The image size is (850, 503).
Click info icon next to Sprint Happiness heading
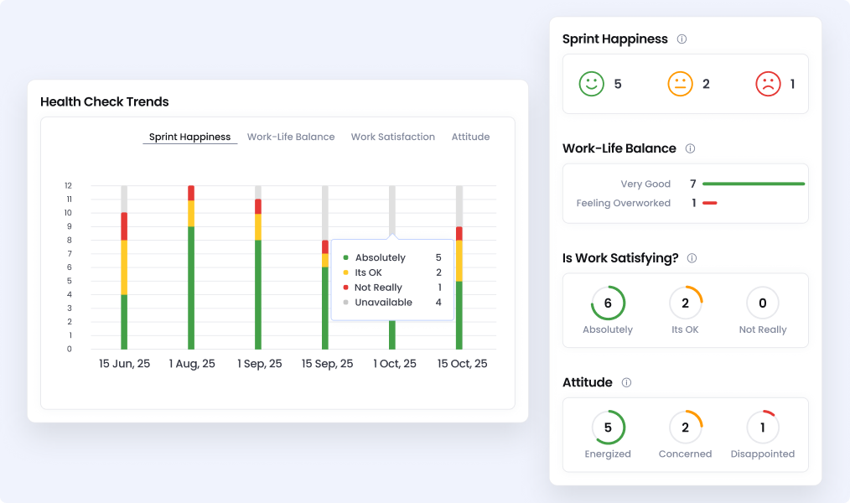tap(682, 39)
